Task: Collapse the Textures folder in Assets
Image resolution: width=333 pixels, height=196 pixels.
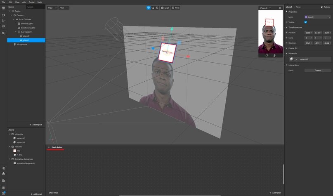Action: coord(9,146)
